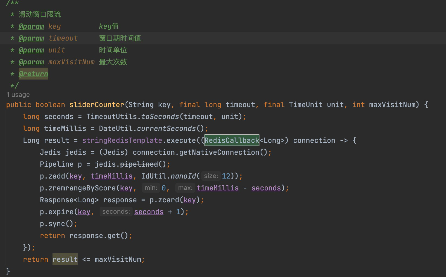Click the execute method call
The image size is (446, 277).
[181, 140]
